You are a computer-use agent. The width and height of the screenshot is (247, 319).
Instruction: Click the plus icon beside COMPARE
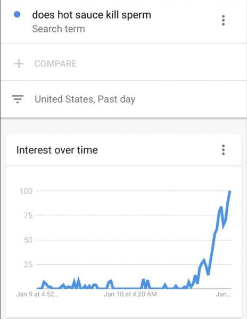tap(19, 64)
